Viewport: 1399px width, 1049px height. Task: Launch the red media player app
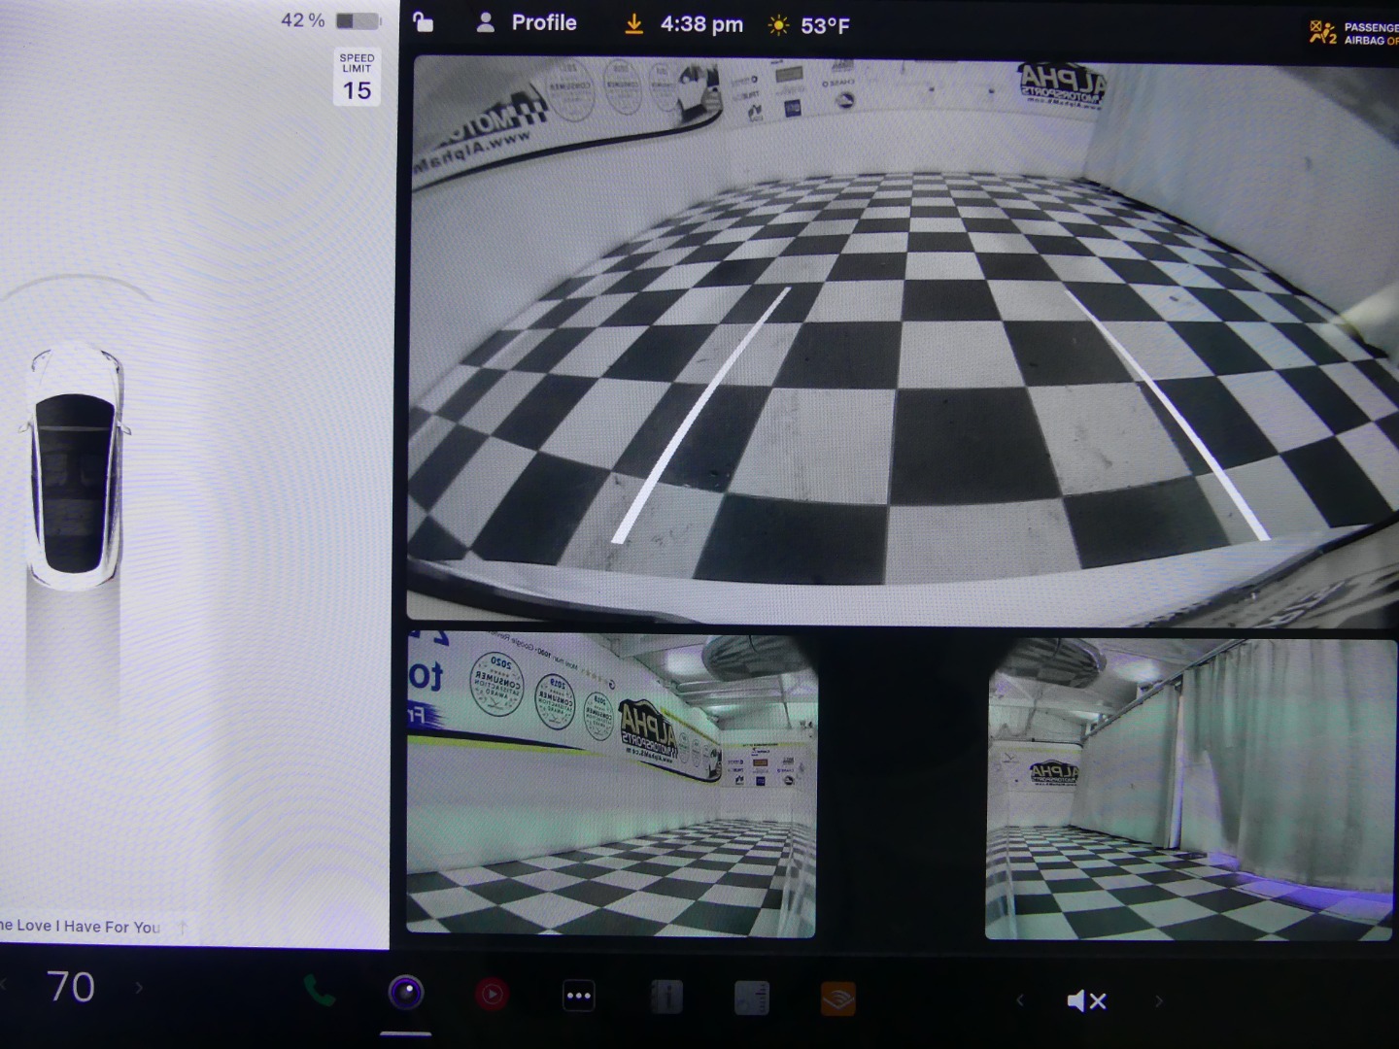click(492, 994)
